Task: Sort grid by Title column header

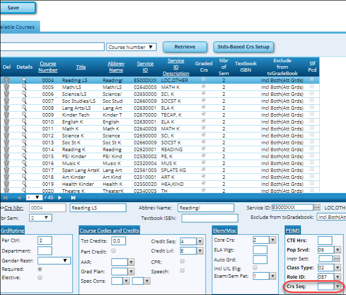Action: click(81, 67)
